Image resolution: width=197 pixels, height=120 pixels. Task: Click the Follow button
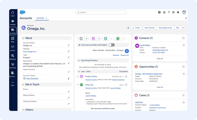point(136,28)
